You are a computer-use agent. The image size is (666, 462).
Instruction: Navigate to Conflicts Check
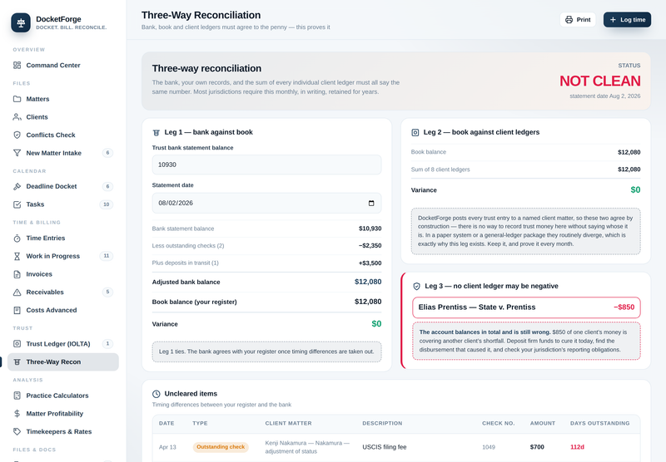coord(63,135)
